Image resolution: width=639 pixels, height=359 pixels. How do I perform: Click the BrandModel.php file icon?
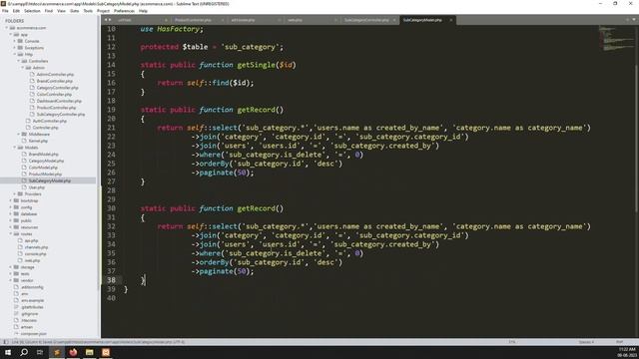click(24, 154)
